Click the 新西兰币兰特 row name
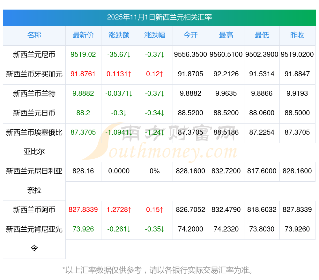The image size is (319, 280). (34, 94)
